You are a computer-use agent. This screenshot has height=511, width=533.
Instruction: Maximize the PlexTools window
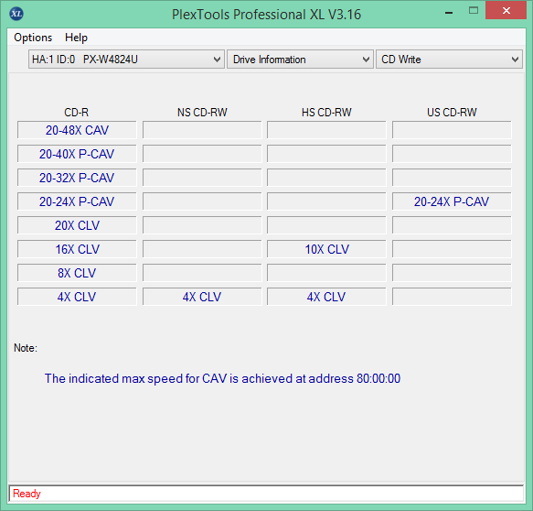[474, 11]
